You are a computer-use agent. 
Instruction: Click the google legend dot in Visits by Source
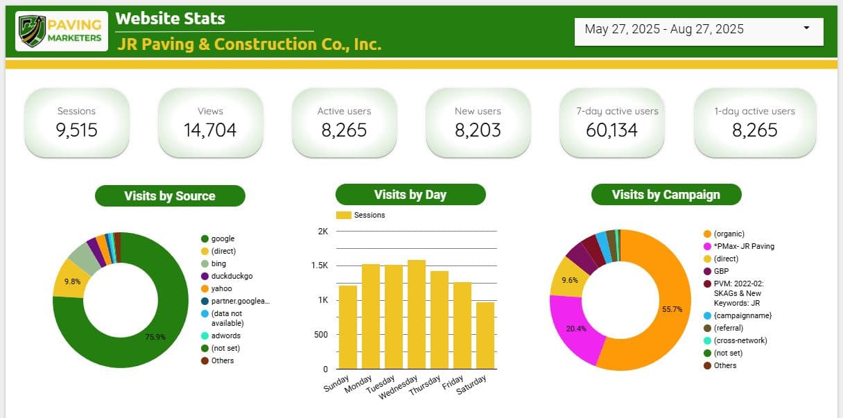(205, 239)
